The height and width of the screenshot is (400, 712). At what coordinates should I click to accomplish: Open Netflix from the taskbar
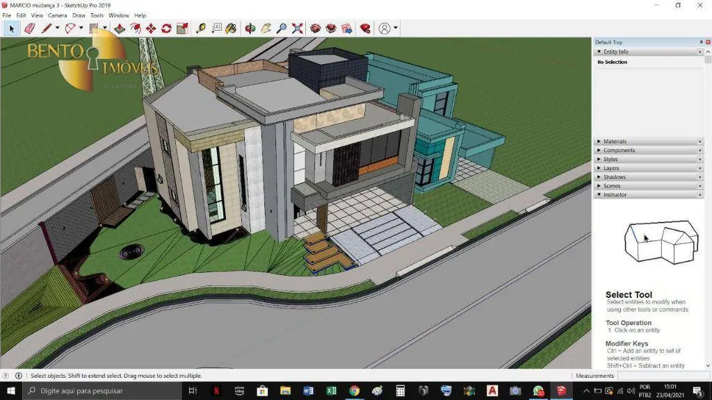click(x=216, y=390)
